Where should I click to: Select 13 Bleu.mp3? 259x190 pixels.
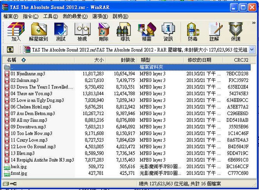(x=22, y=153)
